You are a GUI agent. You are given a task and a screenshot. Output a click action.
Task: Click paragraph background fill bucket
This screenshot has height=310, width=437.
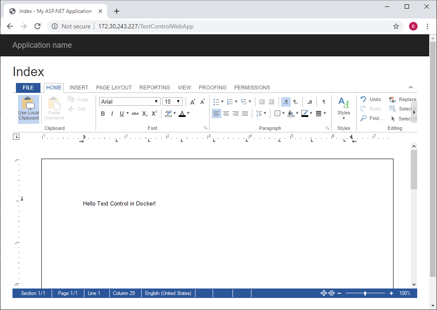(x=291, y=114)
